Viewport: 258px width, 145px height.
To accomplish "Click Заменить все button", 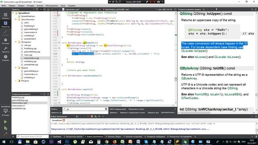I will click(x=153, y=113).
